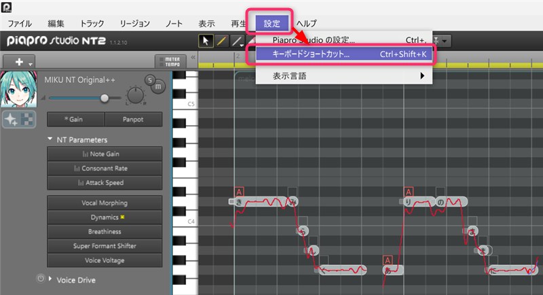Choose Piapro Studio の設定 menu entry
The height and width of the screenshot is (295, 543).
pyautogui.click(x=344, y=39)
